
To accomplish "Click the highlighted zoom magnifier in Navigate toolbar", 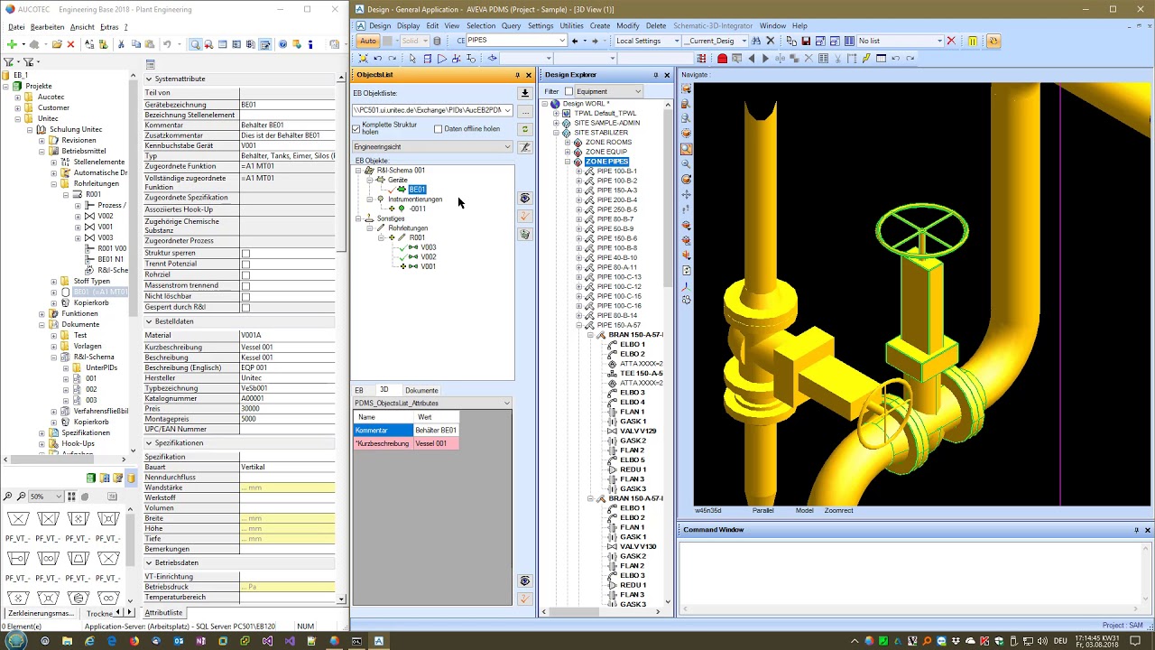I will [x=687, y=149].
